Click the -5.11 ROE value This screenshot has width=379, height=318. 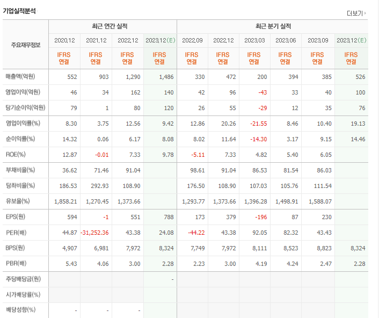(198, 155)
